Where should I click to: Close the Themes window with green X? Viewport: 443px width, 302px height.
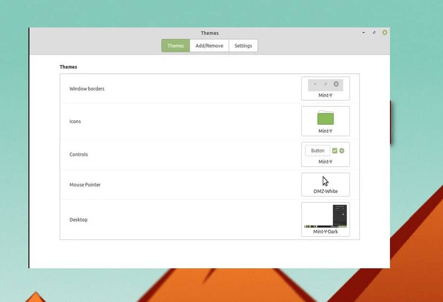click(x=385, y=32)
